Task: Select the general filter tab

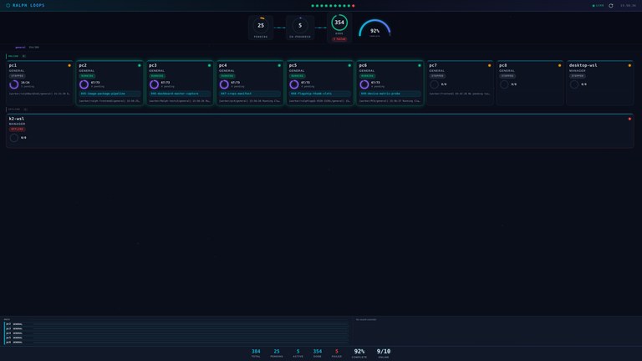Action: click(x=20, y=47)
